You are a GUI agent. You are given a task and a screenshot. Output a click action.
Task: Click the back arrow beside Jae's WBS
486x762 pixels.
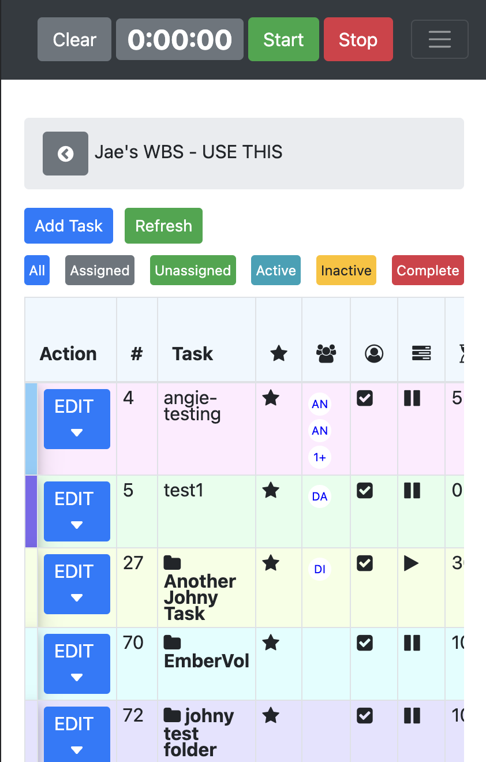point(65,154)
